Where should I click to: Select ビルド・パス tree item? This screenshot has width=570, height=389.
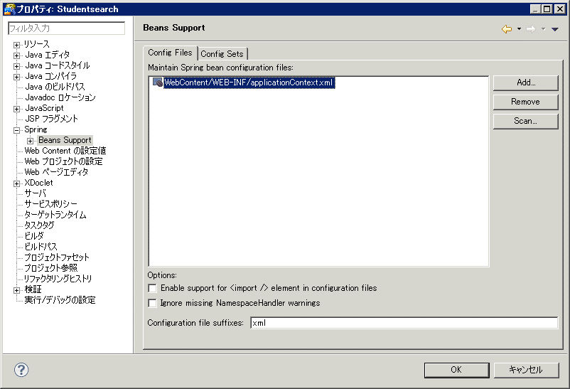(41, 246)
